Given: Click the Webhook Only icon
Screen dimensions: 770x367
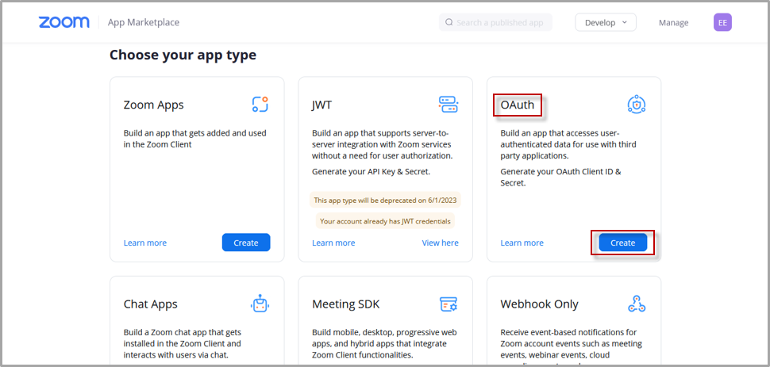Looking at the screenshot, I should click(637, 304).
